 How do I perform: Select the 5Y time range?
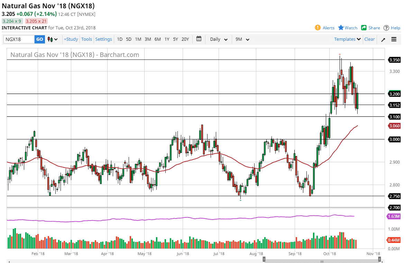[x=176, y=39]
